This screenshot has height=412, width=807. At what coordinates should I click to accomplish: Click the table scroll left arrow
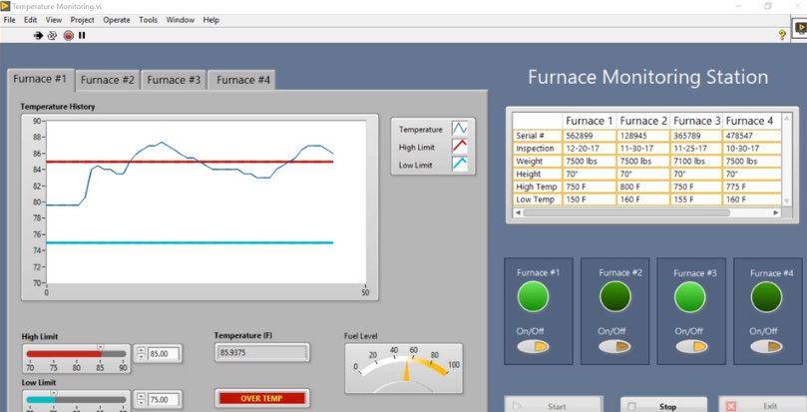tap(518, 212)
